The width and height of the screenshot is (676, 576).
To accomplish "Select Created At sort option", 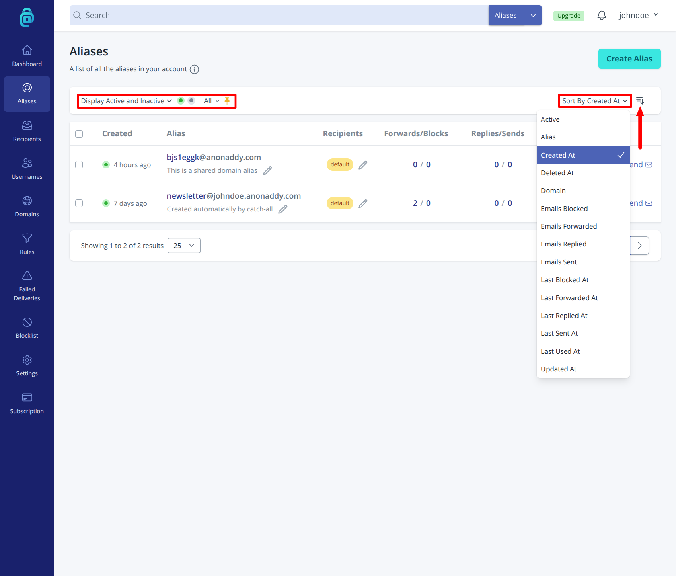I will [x=583, y=155].
